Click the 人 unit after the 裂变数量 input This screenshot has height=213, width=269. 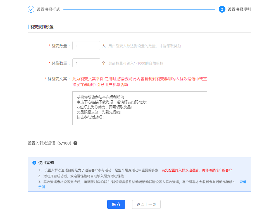pos(104,46)
